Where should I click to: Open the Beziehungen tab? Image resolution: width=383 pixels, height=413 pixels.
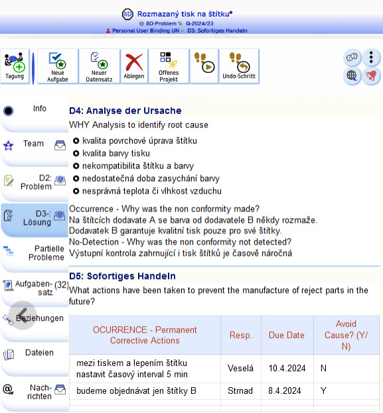tap(40, 318)
